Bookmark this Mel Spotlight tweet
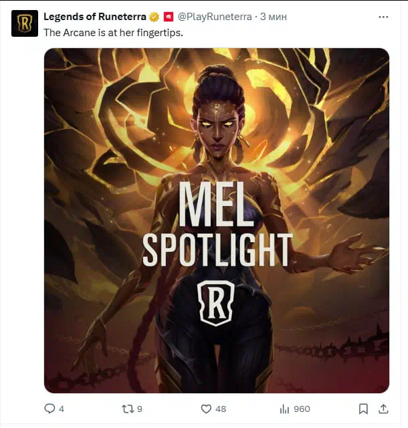Image resolution: width=408 pixels, height=428 pixels. (x=363, y=409)
